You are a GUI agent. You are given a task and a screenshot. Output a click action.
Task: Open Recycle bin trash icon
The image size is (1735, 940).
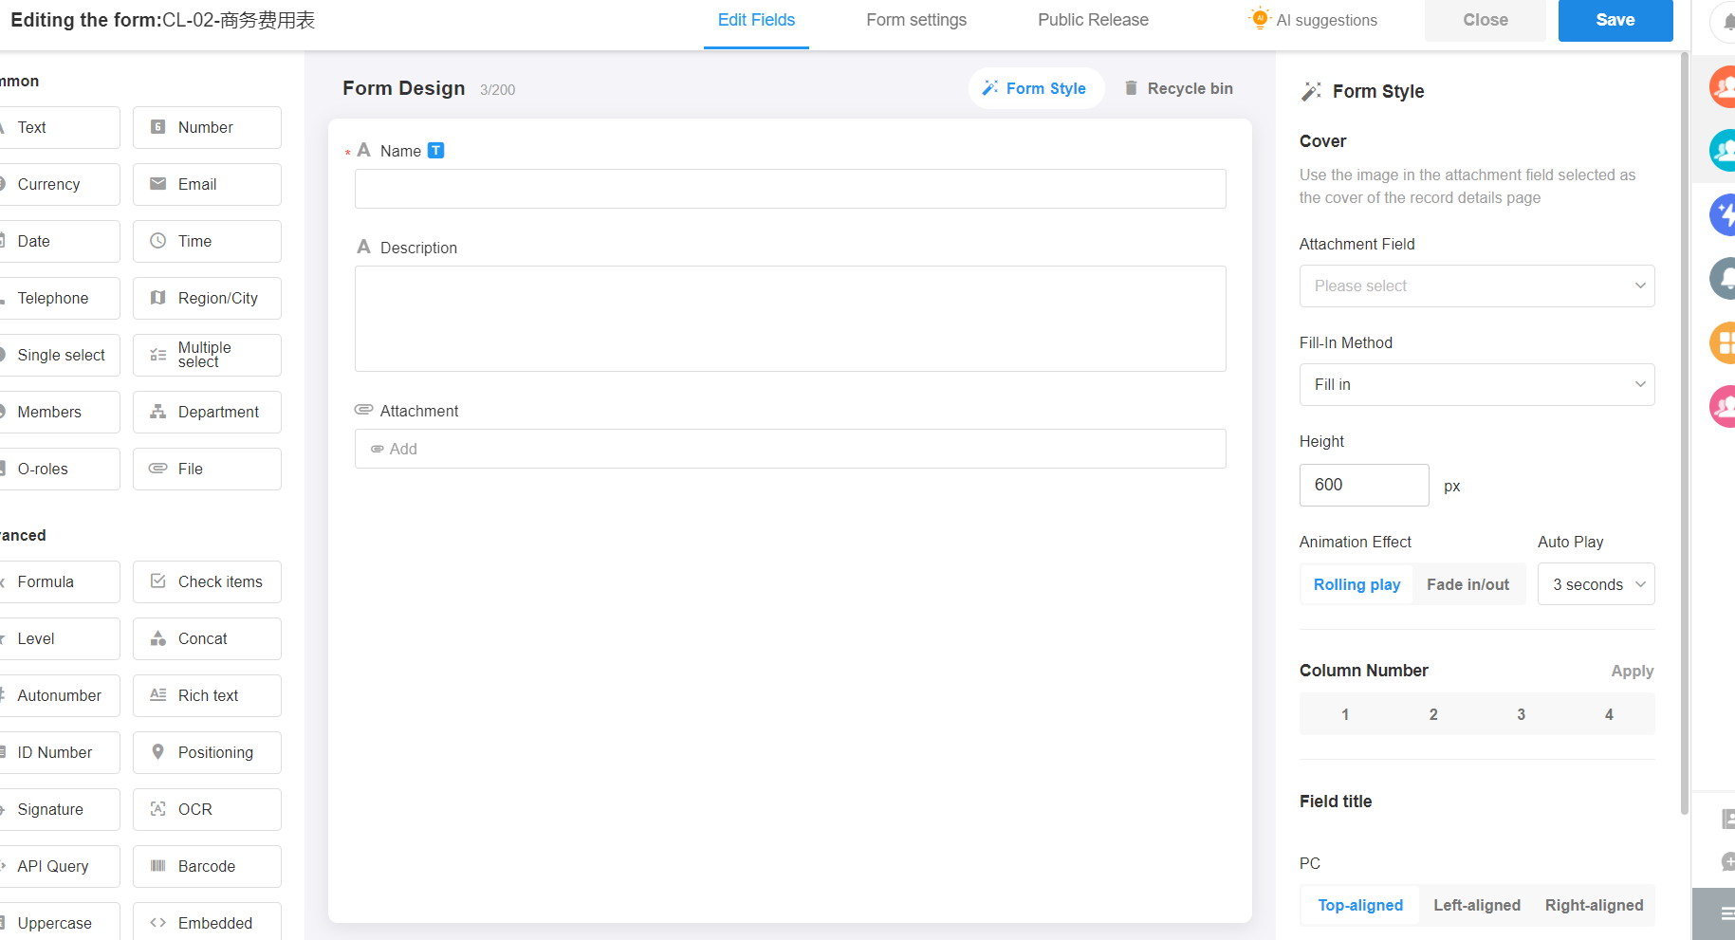tap(1131, 88)
